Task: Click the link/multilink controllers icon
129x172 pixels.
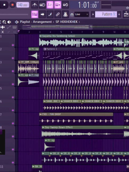Action: tap(58, 14)
